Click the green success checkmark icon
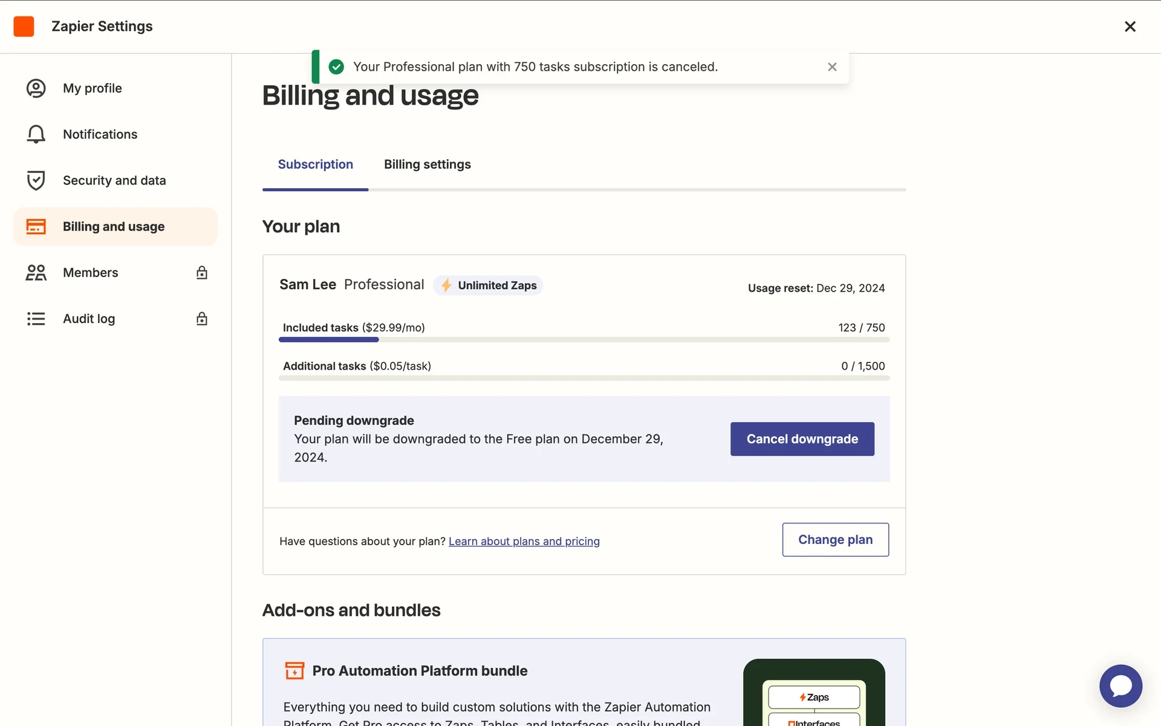This screenshot has width=1161, height=726. click(x=336, y=67)
